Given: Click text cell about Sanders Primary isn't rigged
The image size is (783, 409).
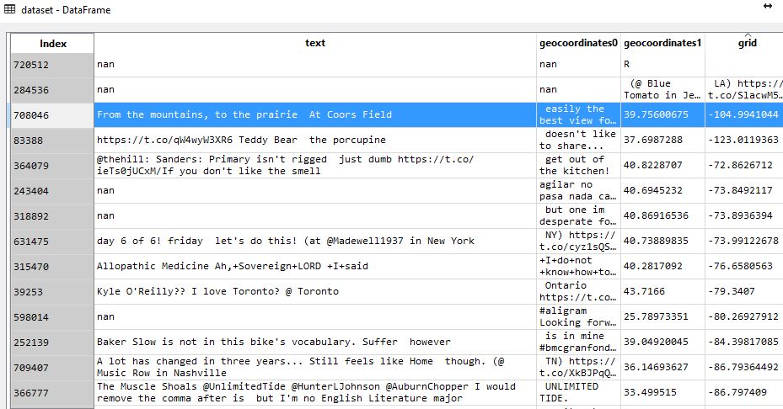Looking at the screenshot, I should click(x=315, y=165).
